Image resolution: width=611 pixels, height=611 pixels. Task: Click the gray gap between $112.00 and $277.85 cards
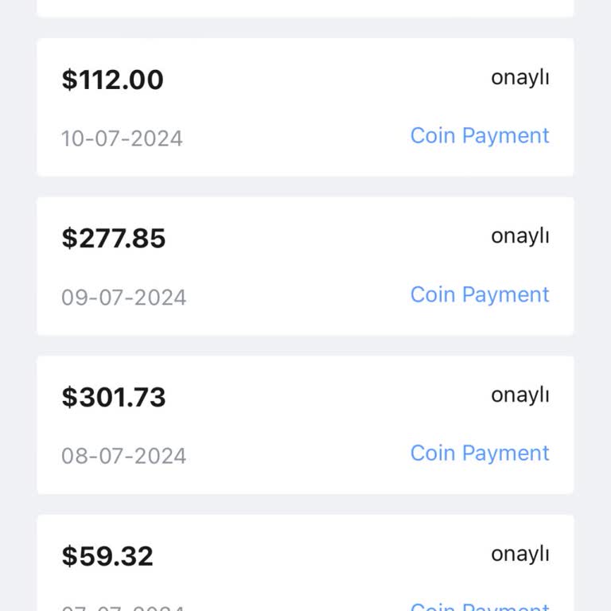tap(305, 187)
